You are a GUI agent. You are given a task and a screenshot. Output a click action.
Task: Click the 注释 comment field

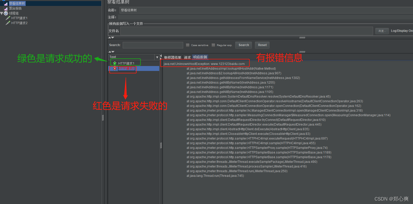click(265, 17)
